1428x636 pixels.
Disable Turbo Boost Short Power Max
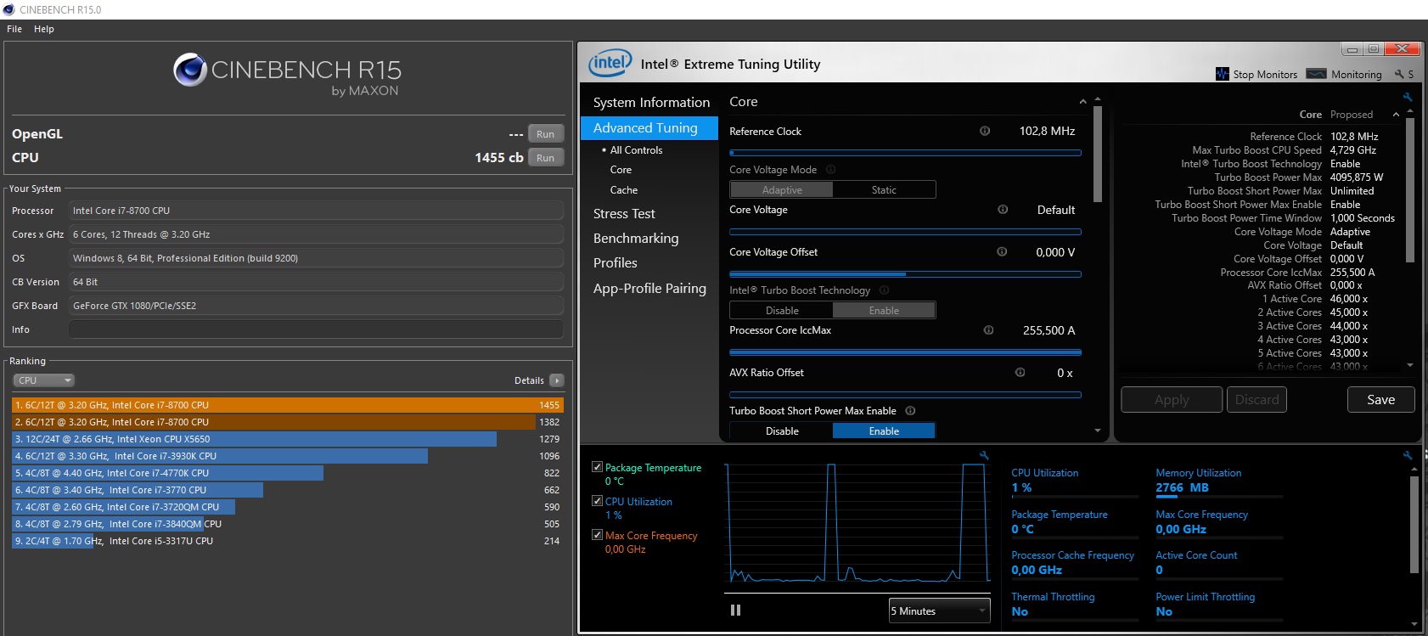782,431
